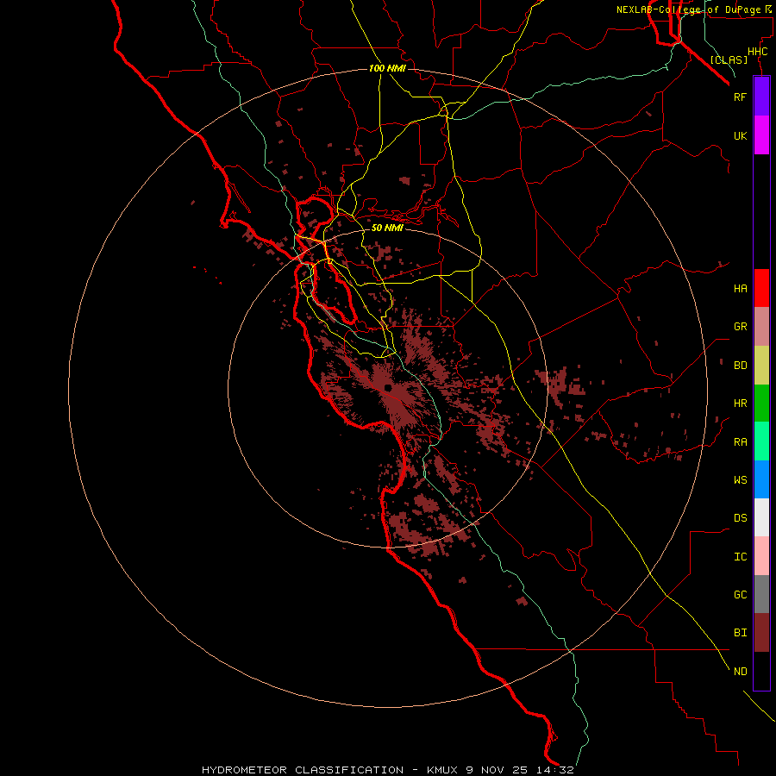Click the 50 NMI range ring label
776x776 pixels.
click(387, 228)
